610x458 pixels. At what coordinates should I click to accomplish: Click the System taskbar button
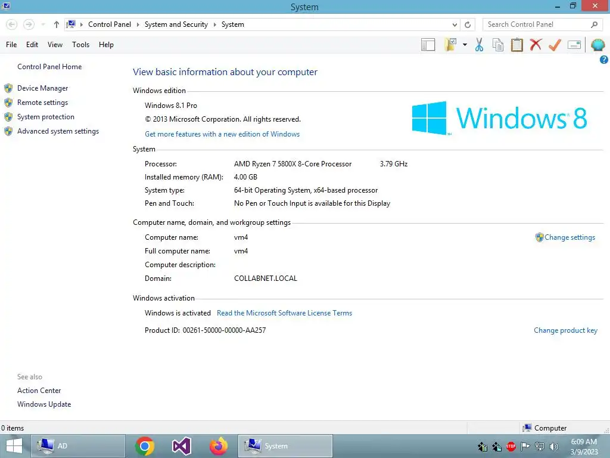285,446
